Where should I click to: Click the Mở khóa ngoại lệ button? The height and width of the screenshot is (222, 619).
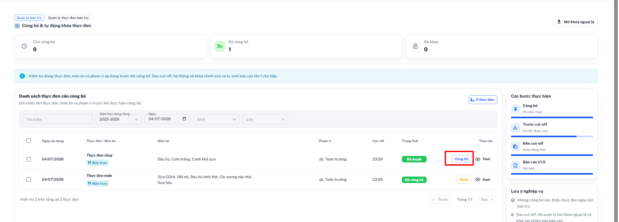pyautogui.click(x=575, y=22)
